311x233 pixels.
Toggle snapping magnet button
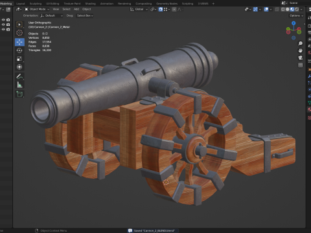pos(161,9)
